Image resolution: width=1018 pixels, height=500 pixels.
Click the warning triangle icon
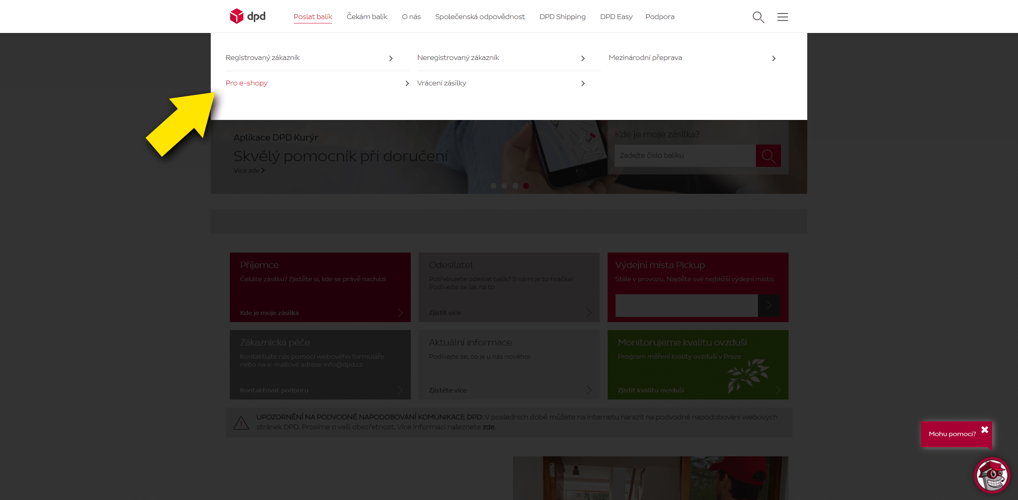pyautogui.click(x=241, y=423)
